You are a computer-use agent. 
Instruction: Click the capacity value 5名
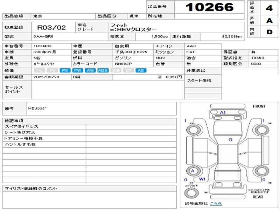click(37, 58)
